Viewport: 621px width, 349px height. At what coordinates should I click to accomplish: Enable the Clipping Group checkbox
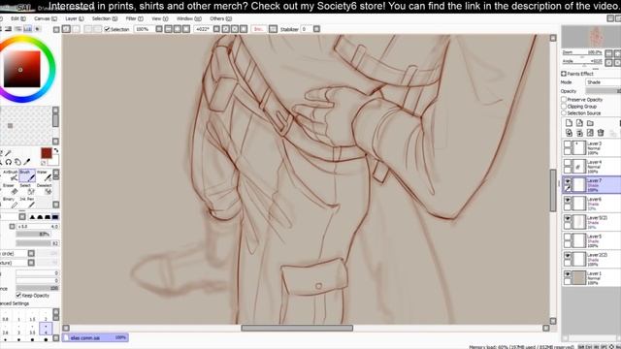(x=564, y=107)
